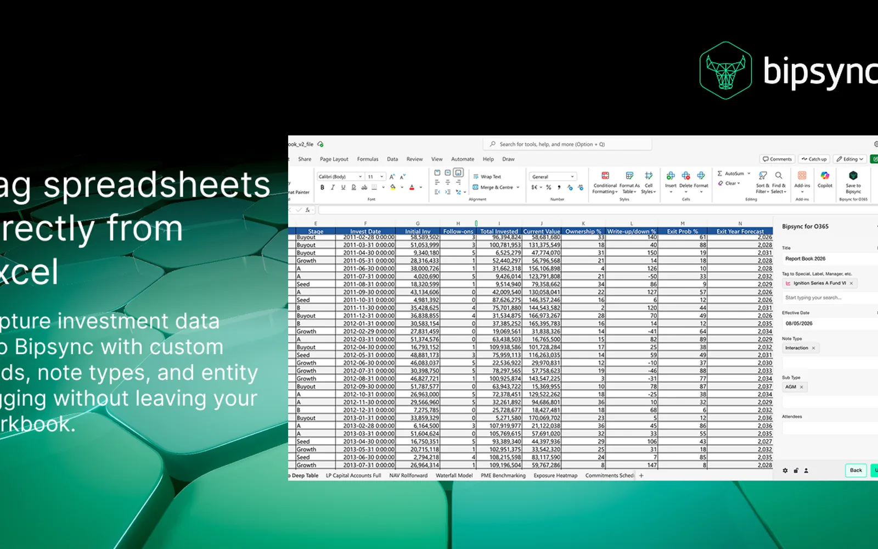Increase font size with the larger A
The image size is (878, 549).
coord(392,177)
